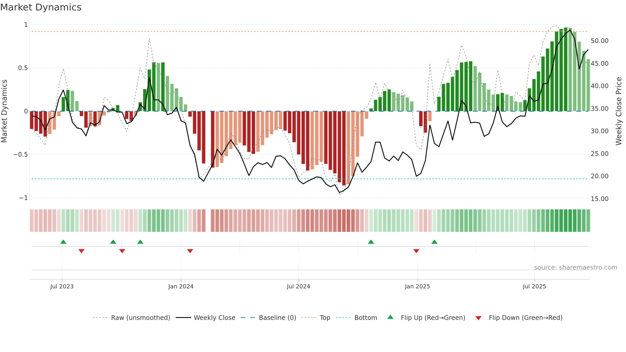Click the source: sharemaestro.com text
This screenshot has height=352, width=626.
(576, 267)
